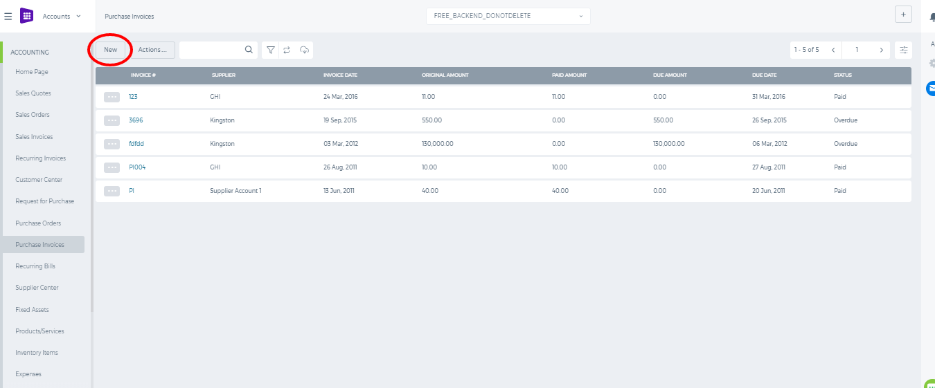Open row options for Supplier Account 1 invoice
Screen dimensions: 935x388
point(112,191)
